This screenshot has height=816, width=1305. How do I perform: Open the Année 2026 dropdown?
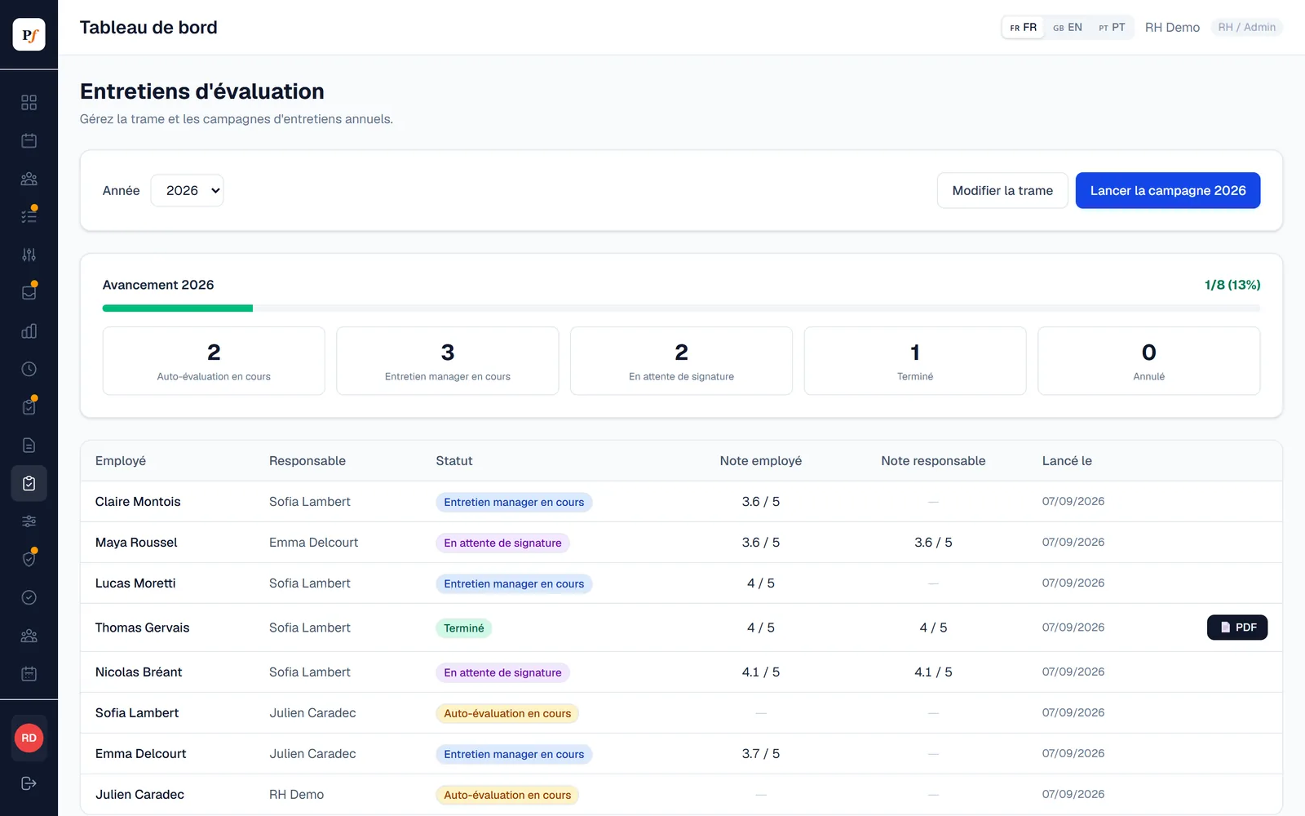187,190
